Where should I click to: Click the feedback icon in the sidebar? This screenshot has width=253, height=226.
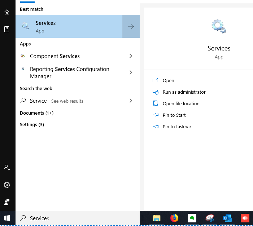coord(7,202)
